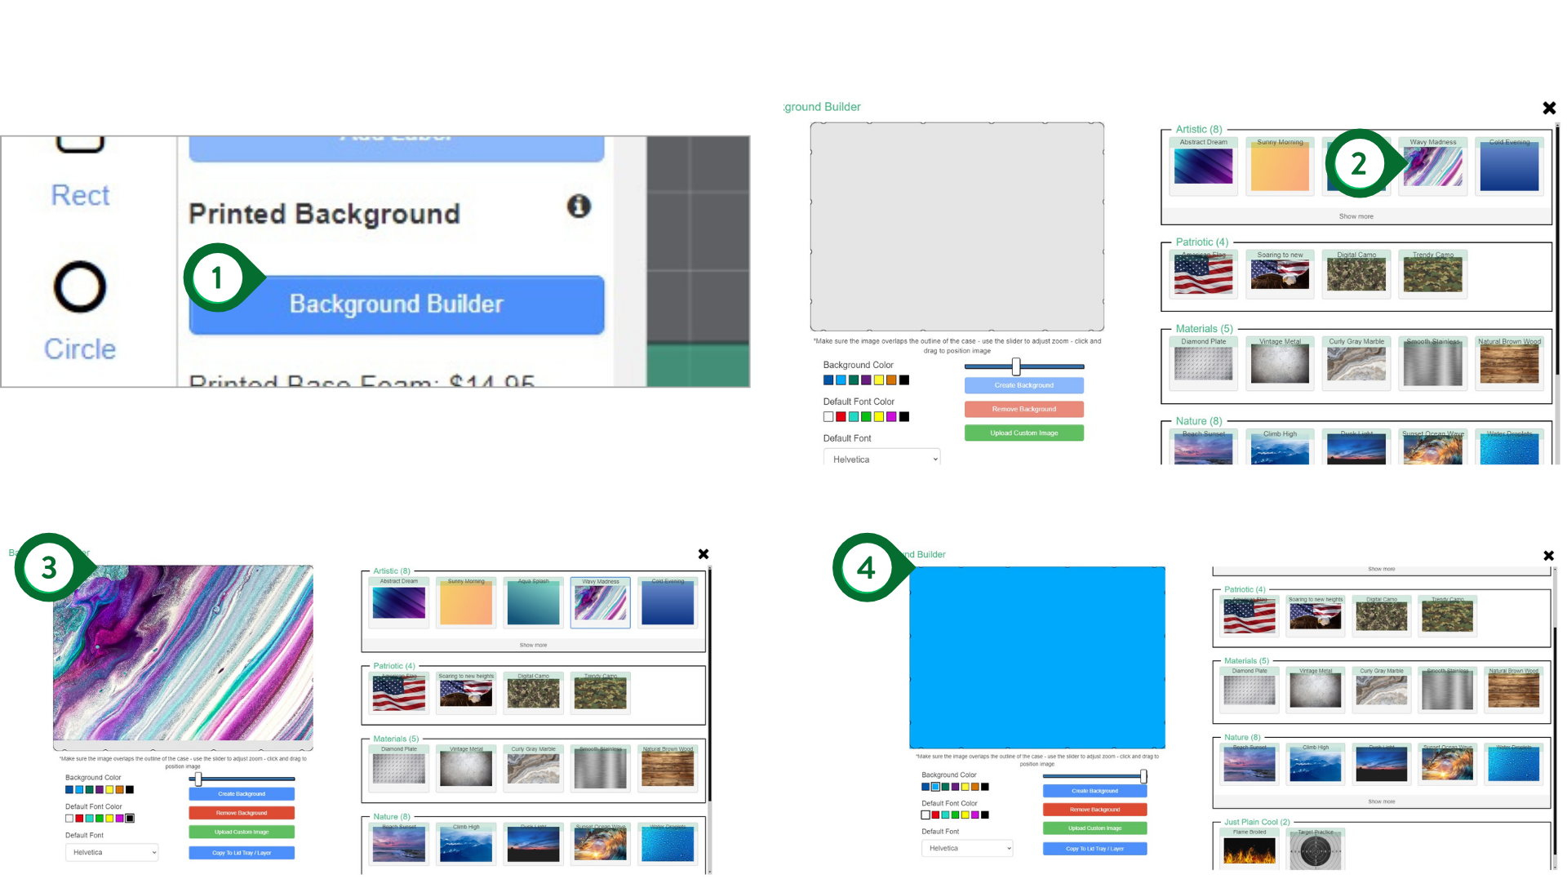This screenshot has height=879, width=1567.
Task: Click Copy To Lid Tray button under blue preview
Action: click(1094, 849)
